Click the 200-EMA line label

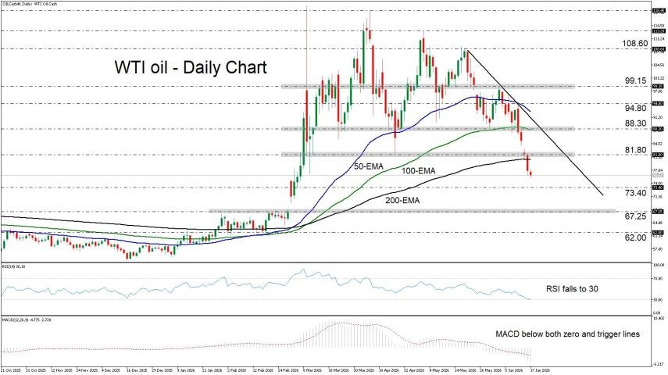click(x=402, y=200)
